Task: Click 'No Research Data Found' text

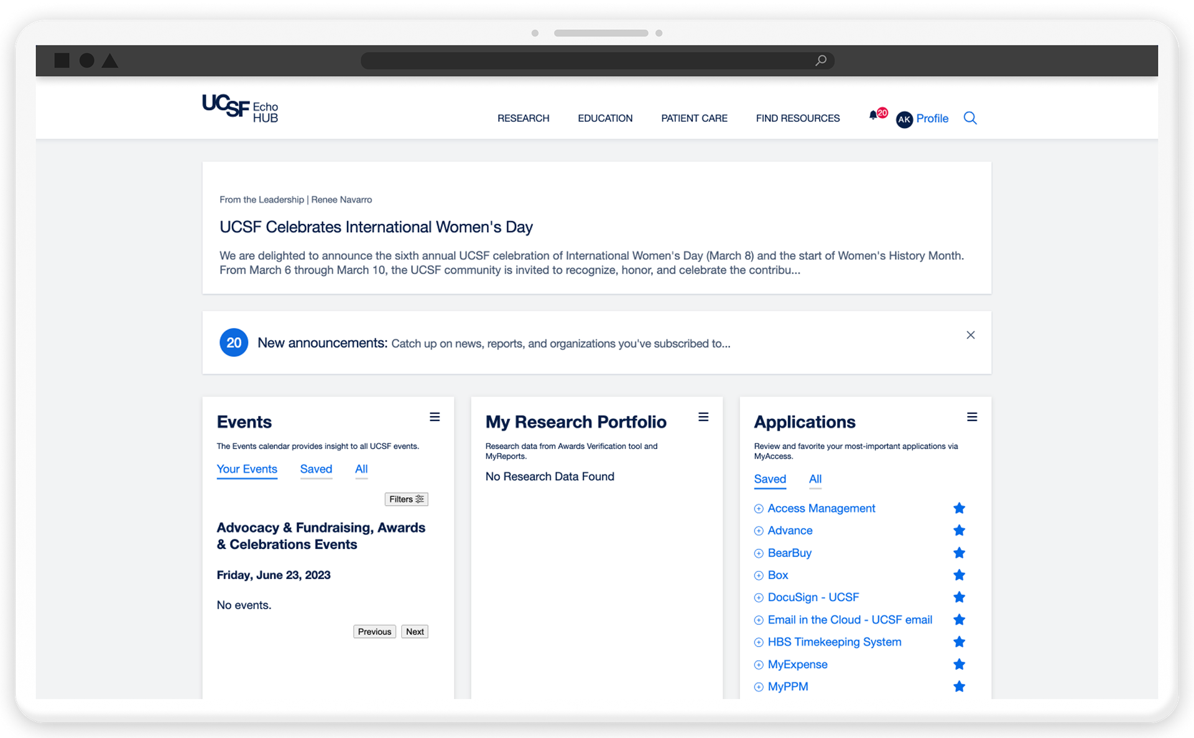Action: [550, 477]
